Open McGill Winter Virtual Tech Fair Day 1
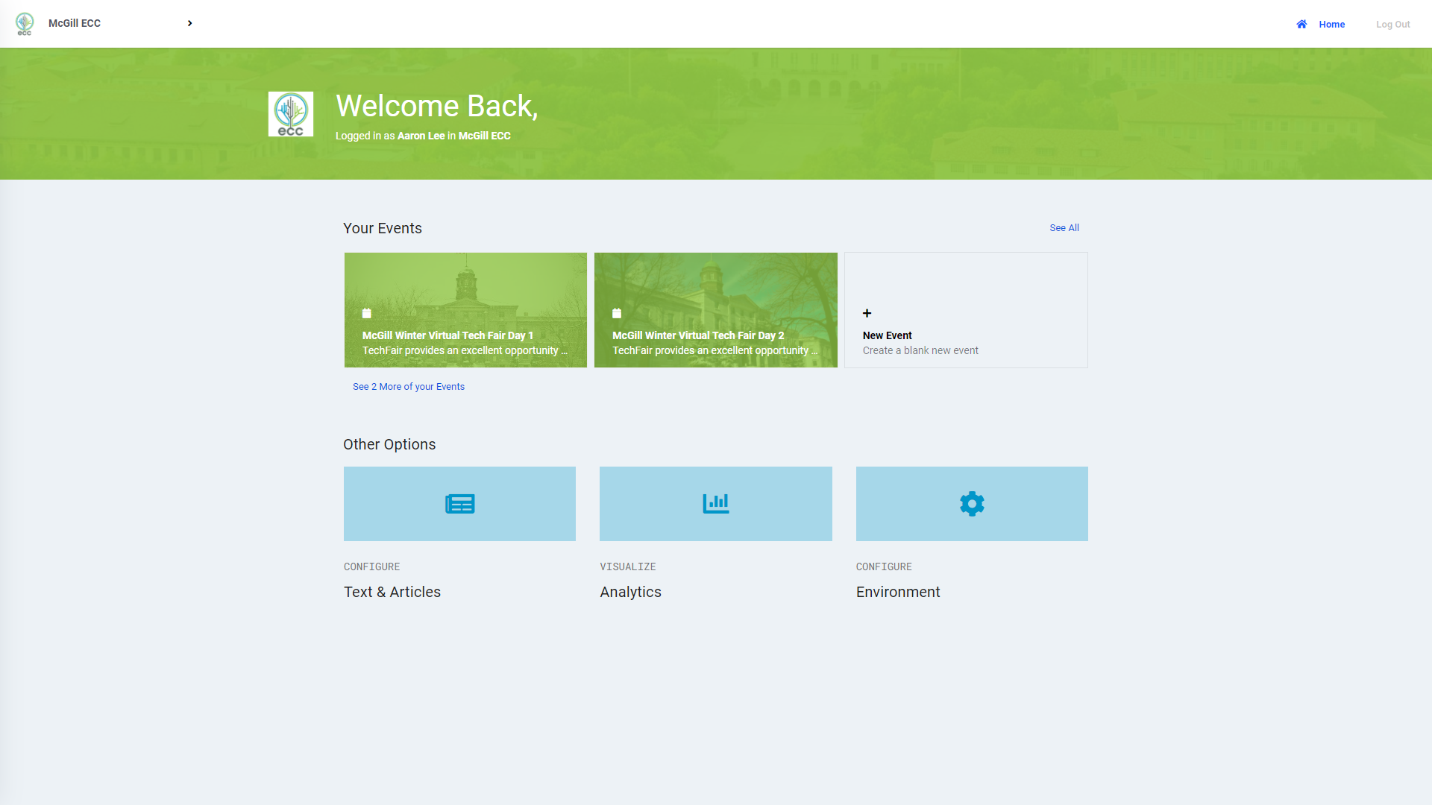The width and height of the screenshot is (1432, 805). tap(465, 310)
